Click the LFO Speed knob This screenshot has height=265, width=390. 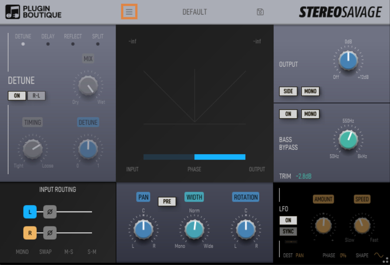(362, 225)
